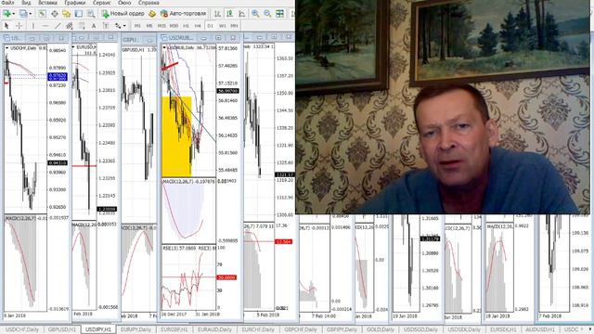Screen dimensions: 594x334
Task: Select the diagonal Trendline tool
Action: click(58, 26)
